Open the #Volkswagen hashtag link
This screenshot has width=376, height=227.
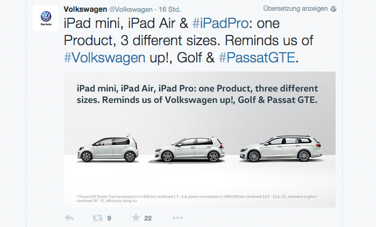tap(104, 58)
